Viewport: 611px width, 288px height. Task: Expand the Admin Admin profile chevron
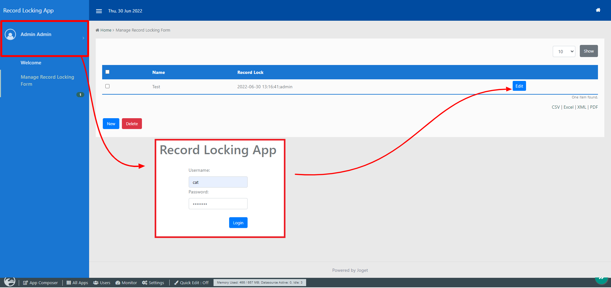point(83,38)
